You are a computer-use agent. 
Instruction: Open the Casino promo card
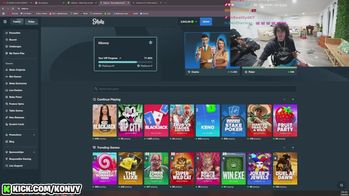tap(212, 54)
